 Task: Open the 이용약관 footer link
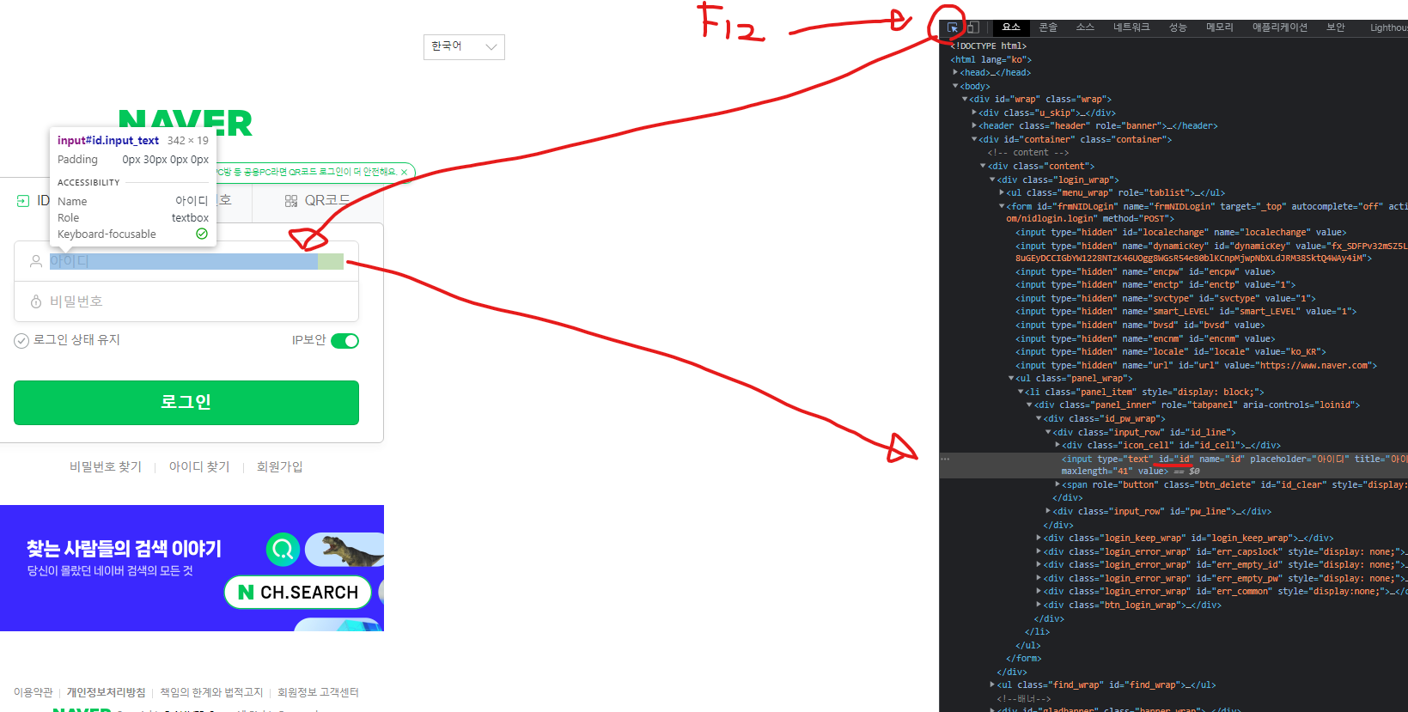click(34, 692)
